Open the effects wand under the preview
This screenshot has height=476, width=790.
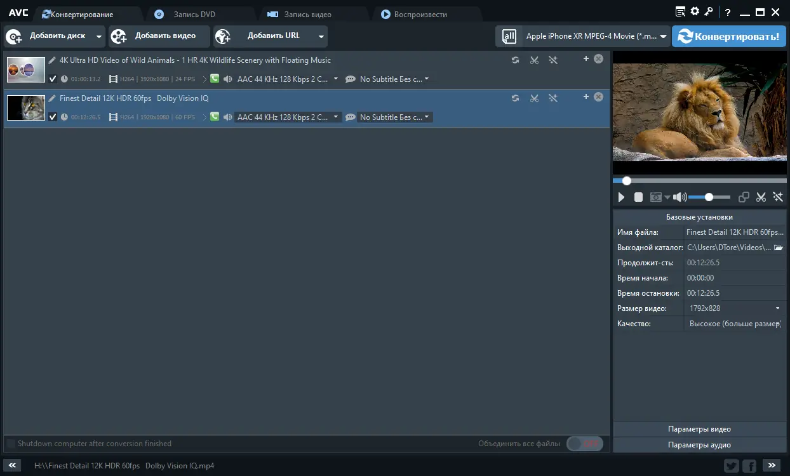[x=778, y=197]
